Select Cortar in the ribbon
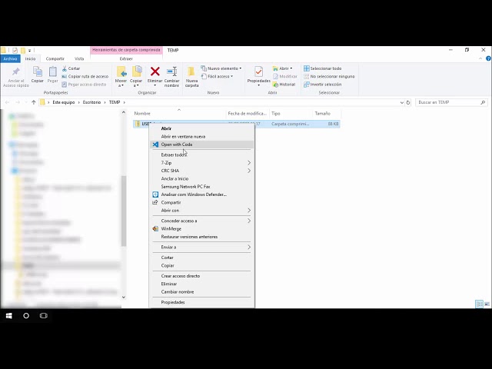 tap(71, 68)
